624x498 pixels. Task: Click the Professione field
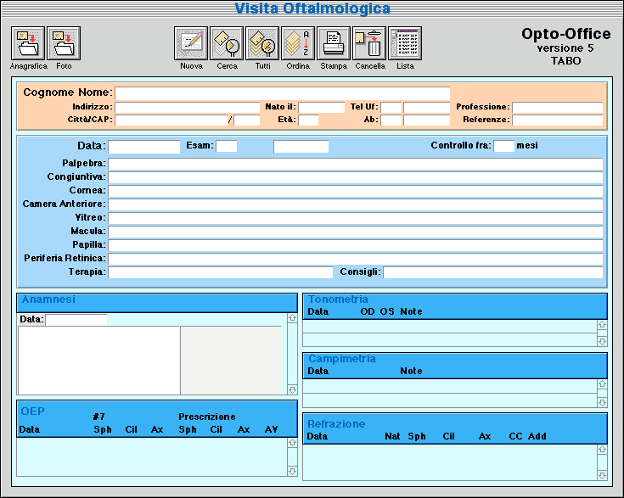[558, 108]
